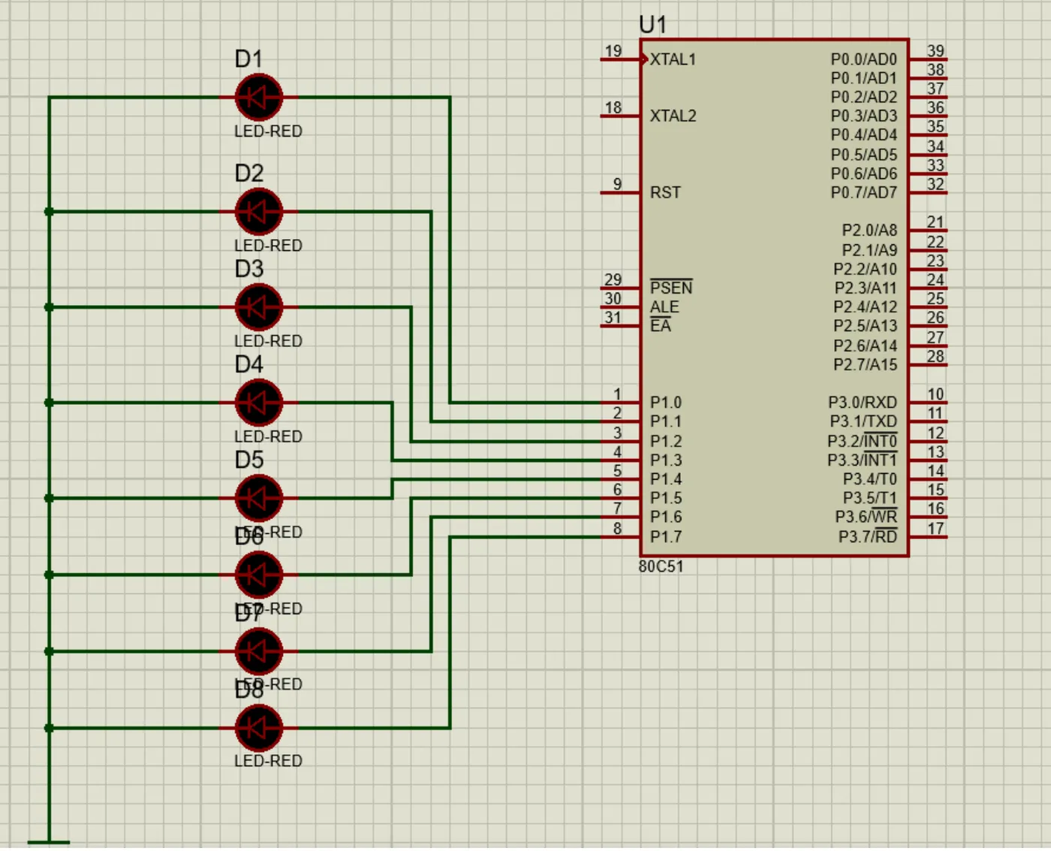Click the P1.1 pin label
The width and height of the screenshot is (1051, 851).
[665, 421]
